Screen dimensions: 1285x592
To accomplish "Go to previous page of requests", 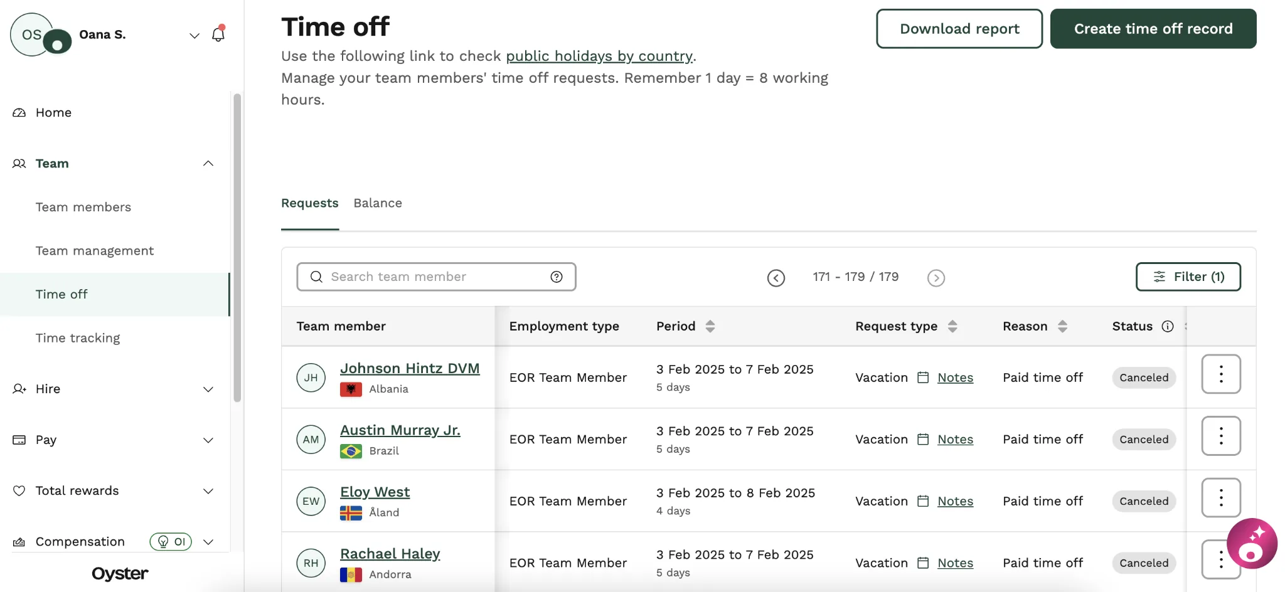I will tap(776, 278).
